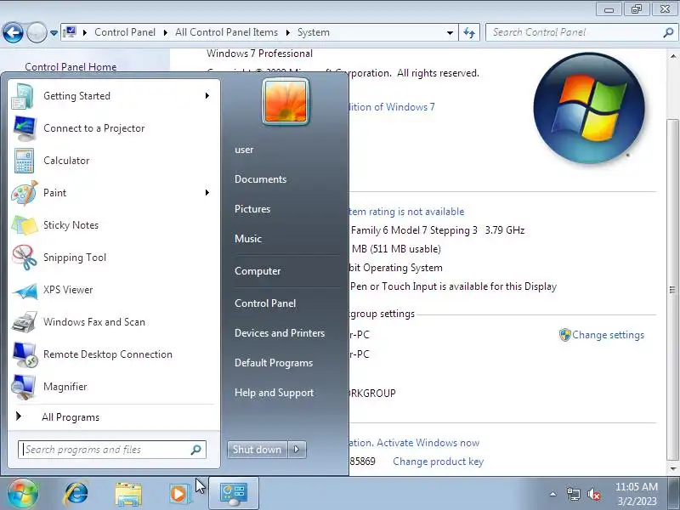680x510 pixels.
Task: Open Devices and Printers
Action: tap(280, 333)
